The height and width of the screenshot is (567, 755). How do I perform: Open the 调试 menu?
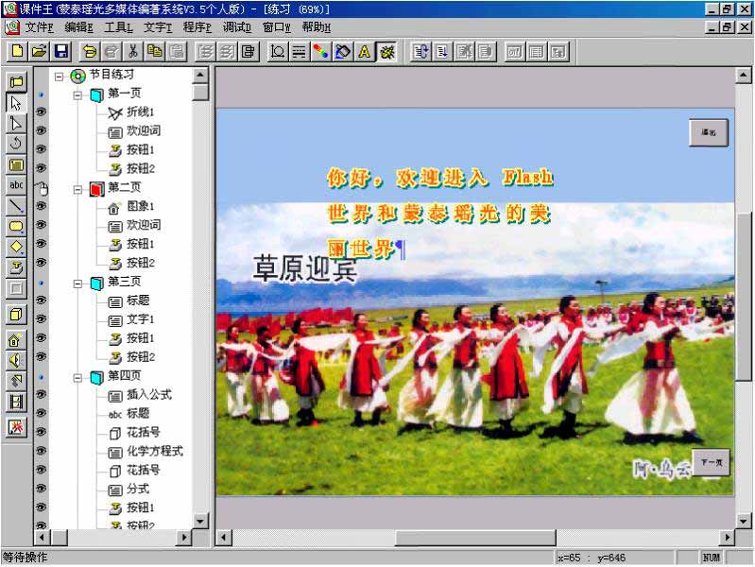pyautogui.click(x=237, y=27)
